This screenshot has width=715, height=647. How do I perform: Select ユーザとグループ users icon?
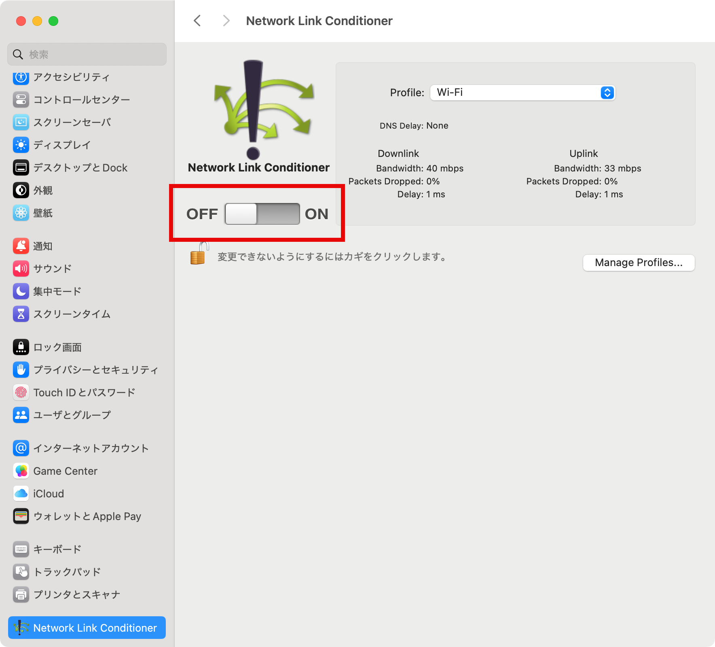[x=21, y=415]
